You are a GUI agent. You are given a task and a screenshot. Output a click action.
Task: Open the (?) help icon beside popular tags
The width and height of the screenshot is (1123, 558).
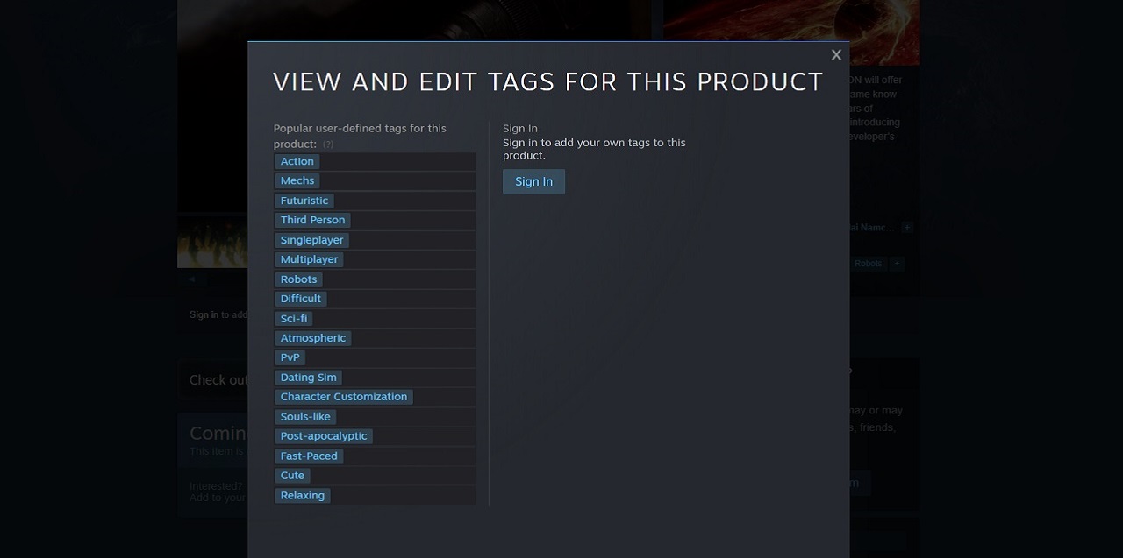click(x=328, y=145)
